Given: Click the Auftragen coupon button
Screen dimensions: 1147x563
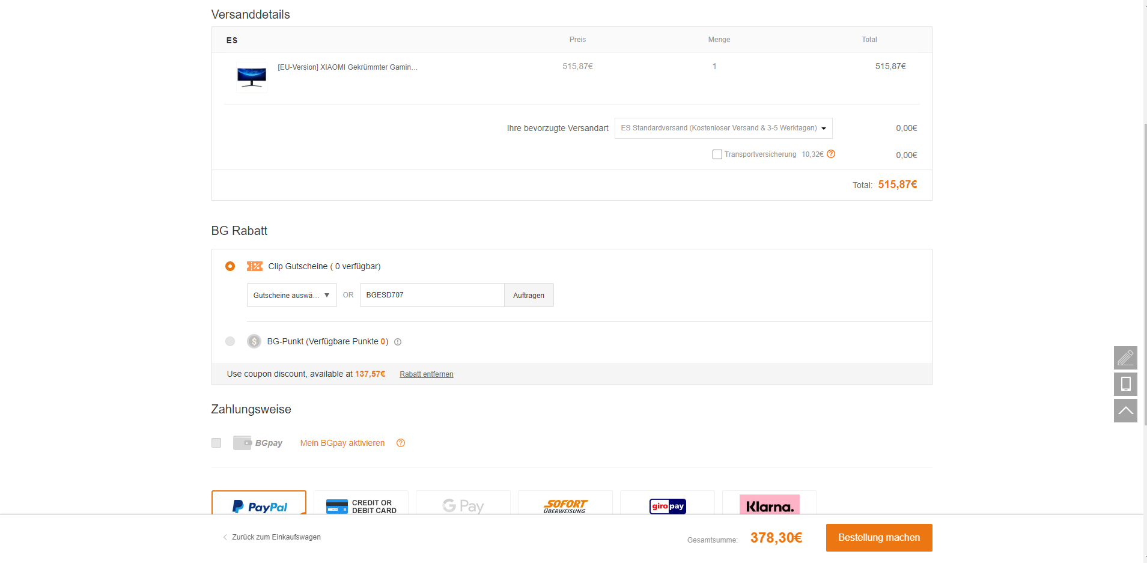Looking at the screenshot, I should 529,295.
